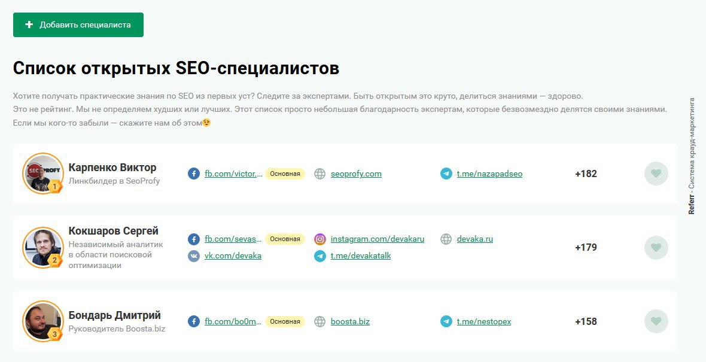This screenshot has height=362, width=706.
Task: Click Telegram icon beside t.me/nazapadseo
Action: (446, 174)
